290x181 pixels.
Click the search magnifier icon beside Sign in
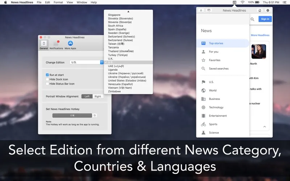point(252,19)
